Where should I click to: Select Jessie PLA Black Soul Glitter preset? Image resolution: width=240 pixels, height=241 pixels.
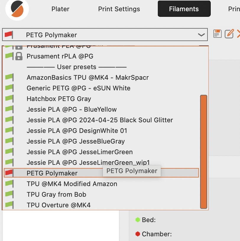pyautogui.click(x=100, y=120)
